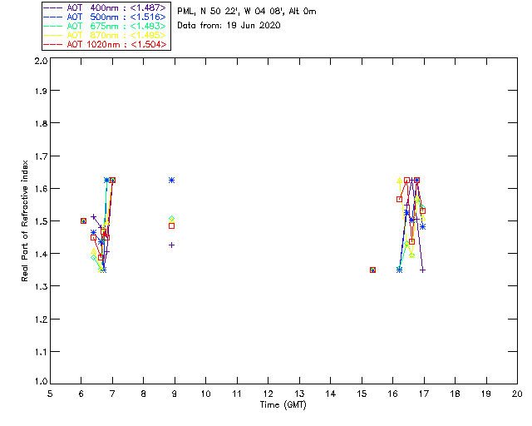Click the x-axis tick label 5
This screenshot has width=532, height=426.
(x=50, y=394)
